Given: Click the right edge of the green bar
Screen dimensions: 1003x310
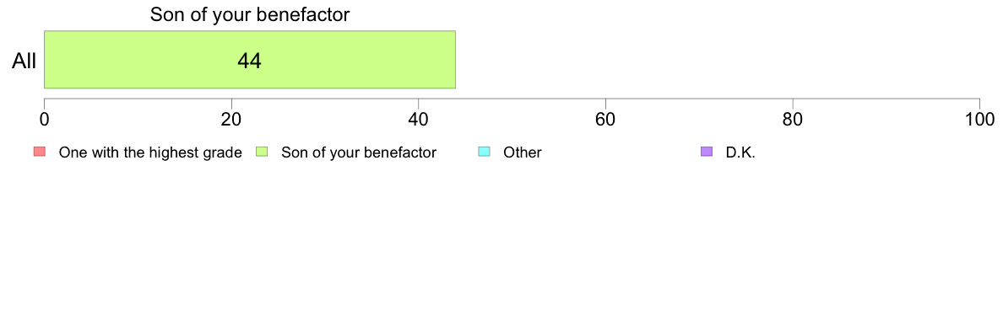Looking at the screenshot, I should [455, 59].
